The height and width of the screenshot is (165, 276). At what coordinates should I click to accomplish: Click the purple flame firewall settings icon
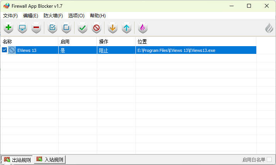[142, 28]
